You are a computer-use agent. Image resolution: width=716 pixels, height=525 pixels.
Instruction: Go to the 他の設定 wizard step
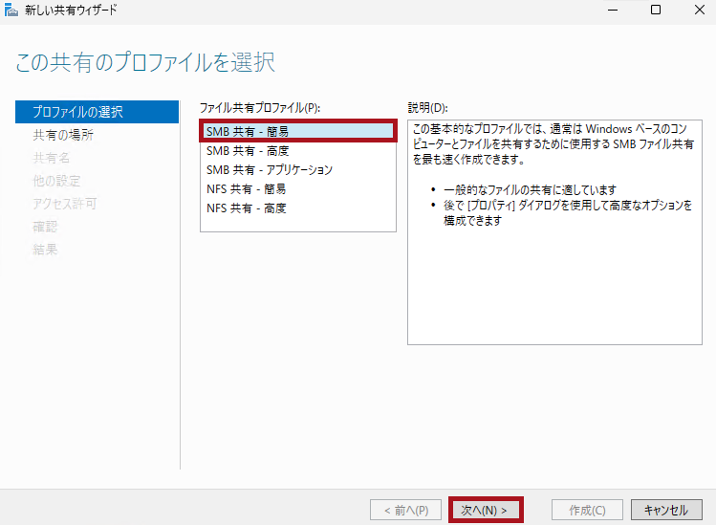[56, 181]
